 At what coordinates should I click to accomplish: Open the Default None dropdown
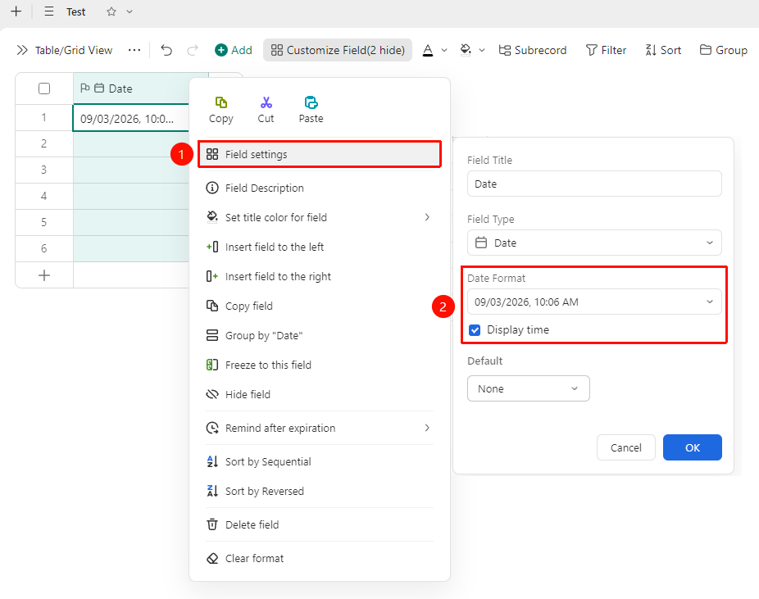click(529, 388)
